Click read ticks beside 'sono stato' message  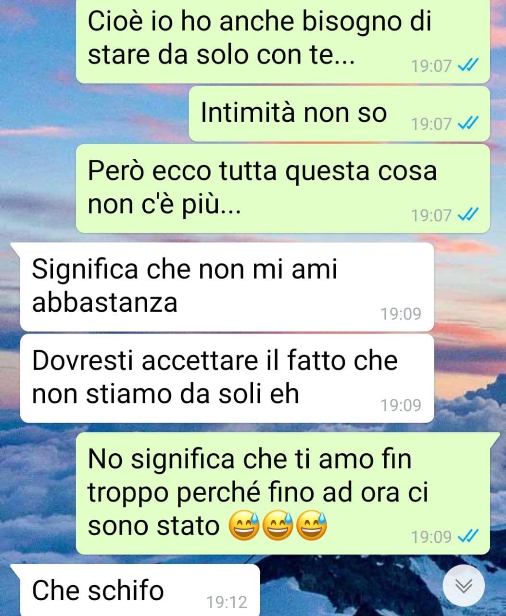click(x=468, y=536)
